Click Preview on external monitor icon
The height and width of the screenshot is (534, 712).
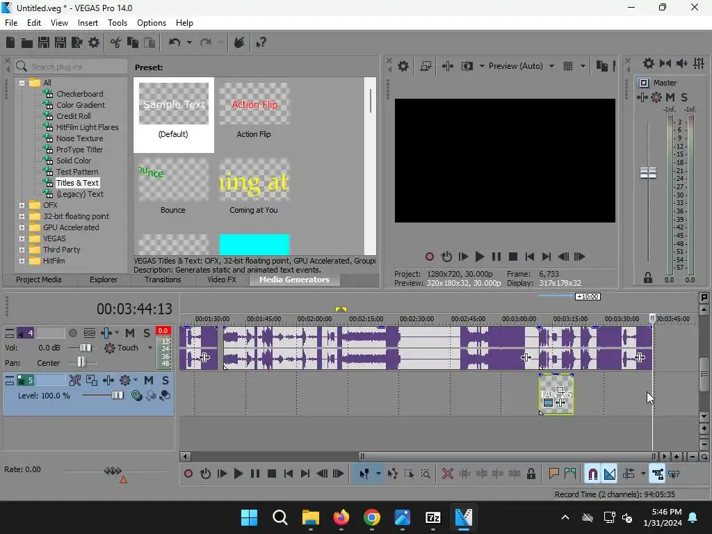(426, 66)
